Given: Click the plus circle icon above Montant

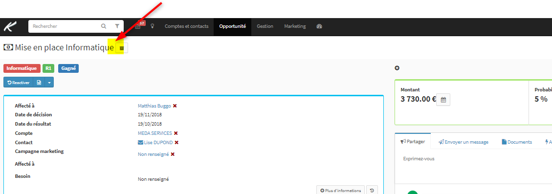Looking at the screenshot, I should coord(397,68).
